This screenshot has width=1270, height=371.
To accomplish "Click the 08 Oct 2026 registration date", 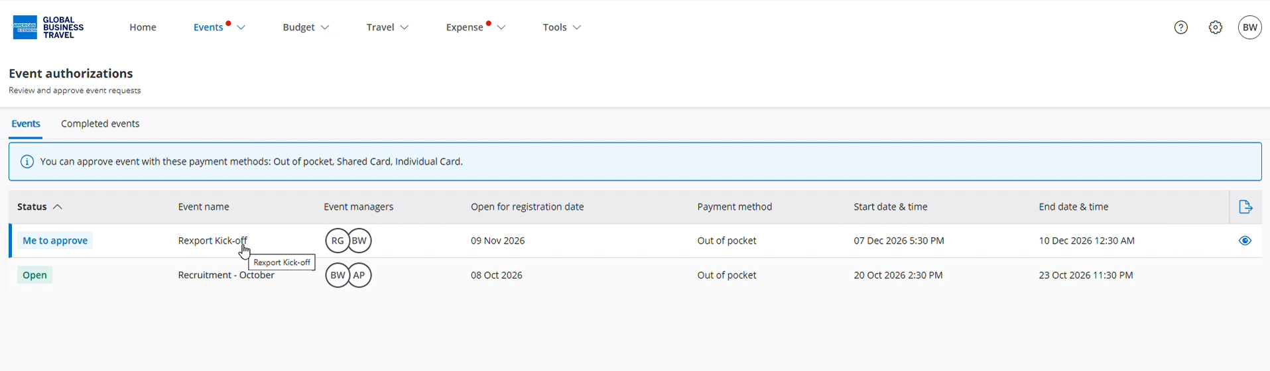I will 496,275.
